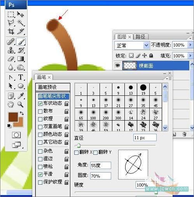The image size is (194, 197).
Task: Select the Crop tool
Action: point(11,31)
